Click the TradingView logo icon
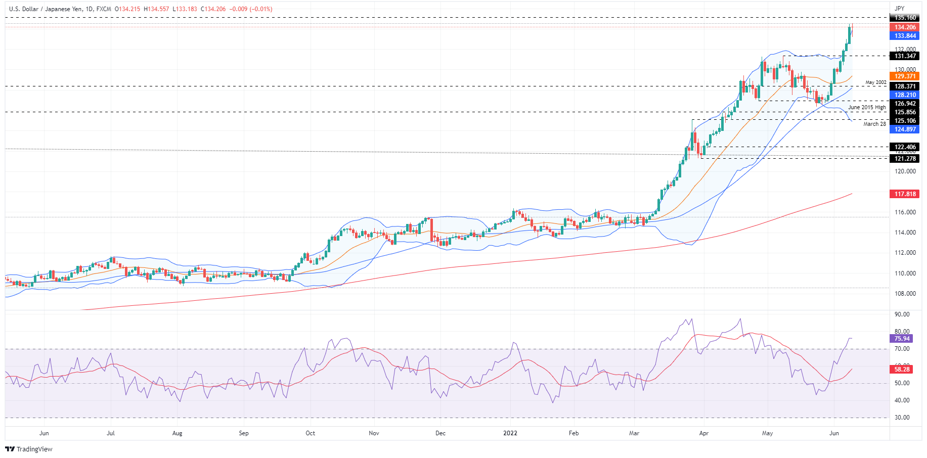The image size is (927, 458). [x=10, y=449]
